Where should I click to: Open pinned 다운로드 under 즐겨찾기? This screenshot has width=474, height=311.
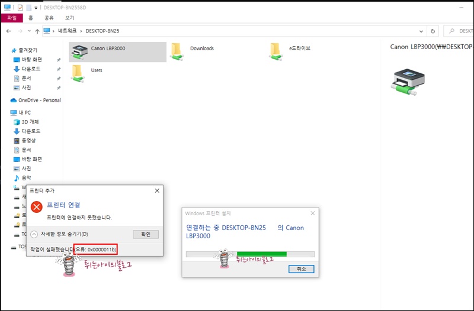[31, 69]
